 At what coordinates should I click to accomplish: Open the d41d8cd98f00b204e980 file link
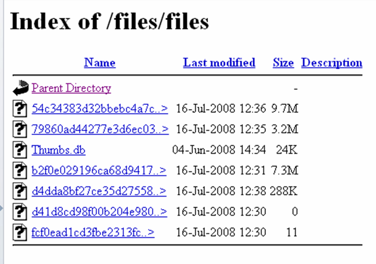pos(99,212)
